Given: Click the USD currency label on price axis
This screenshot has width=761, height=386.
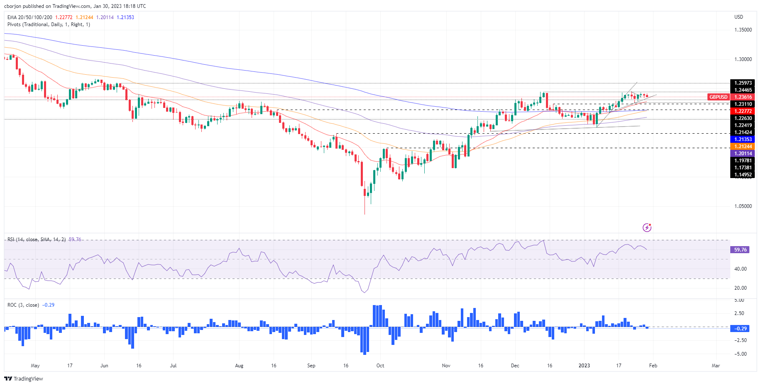Looking at the screenshot, I should point(739,17).
